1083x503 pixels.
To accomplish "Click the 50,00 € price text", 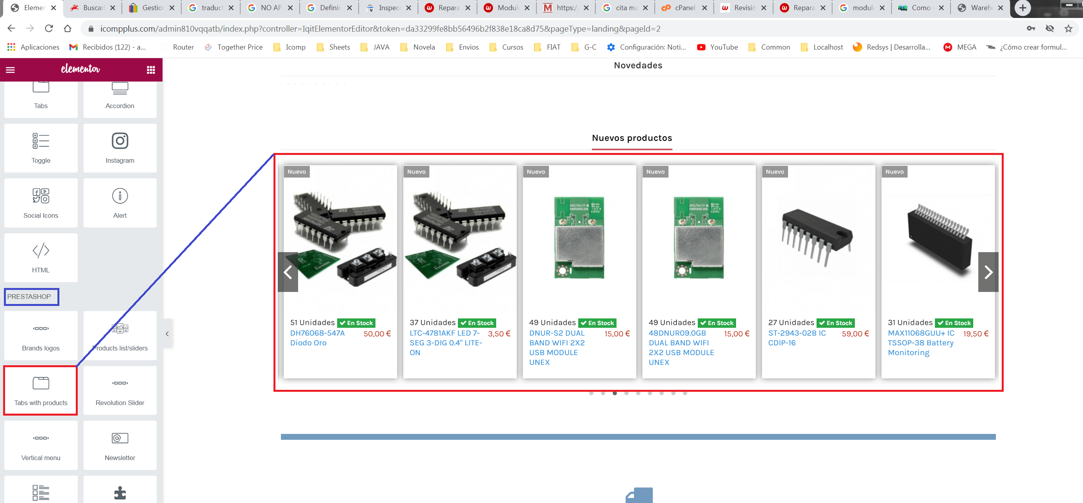I will tap(377, 334).
